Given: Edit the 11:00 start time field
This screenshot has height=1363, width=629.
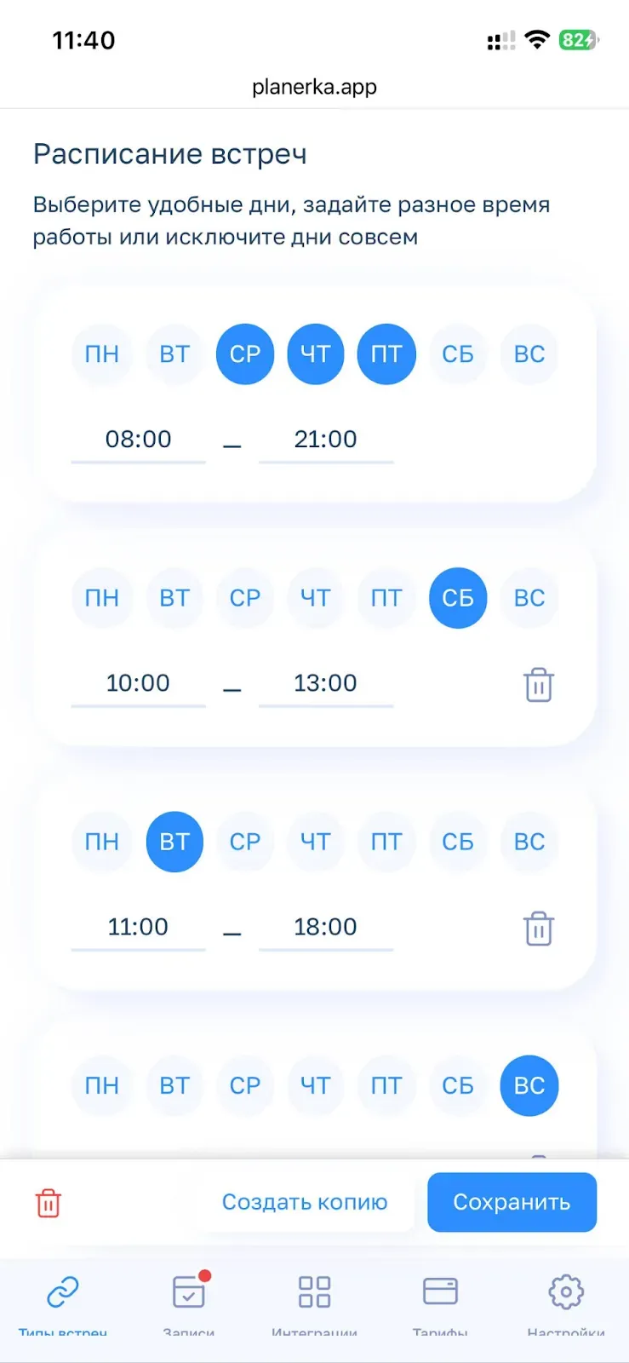Looking at the screenshot, I should 138,927.
